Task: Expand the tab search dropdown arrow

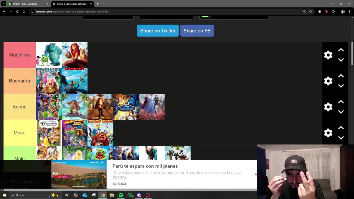Action: (4, 4)
